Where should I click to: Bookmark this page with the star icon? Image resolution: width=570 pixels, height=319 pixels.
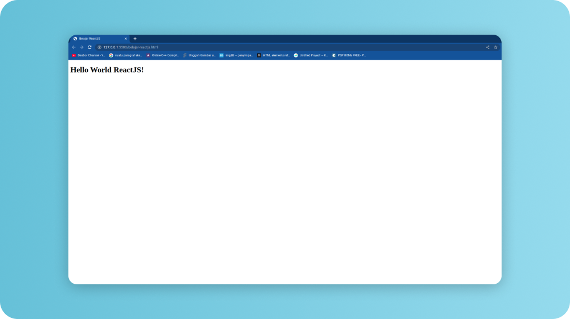[496, 47]
